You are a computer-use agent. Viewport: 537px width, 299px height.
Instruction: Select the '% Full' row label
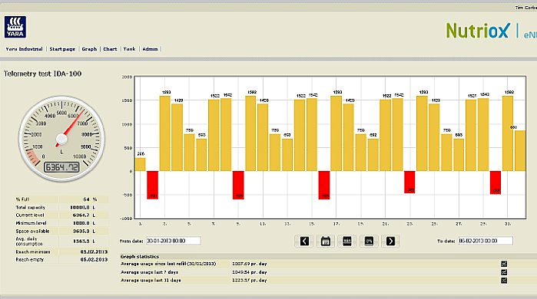coord(22,199)
